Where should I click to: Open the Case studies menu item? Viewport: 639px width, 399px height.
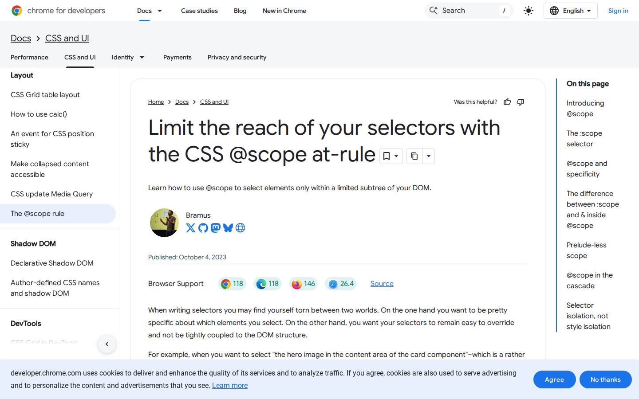point(199,11)
